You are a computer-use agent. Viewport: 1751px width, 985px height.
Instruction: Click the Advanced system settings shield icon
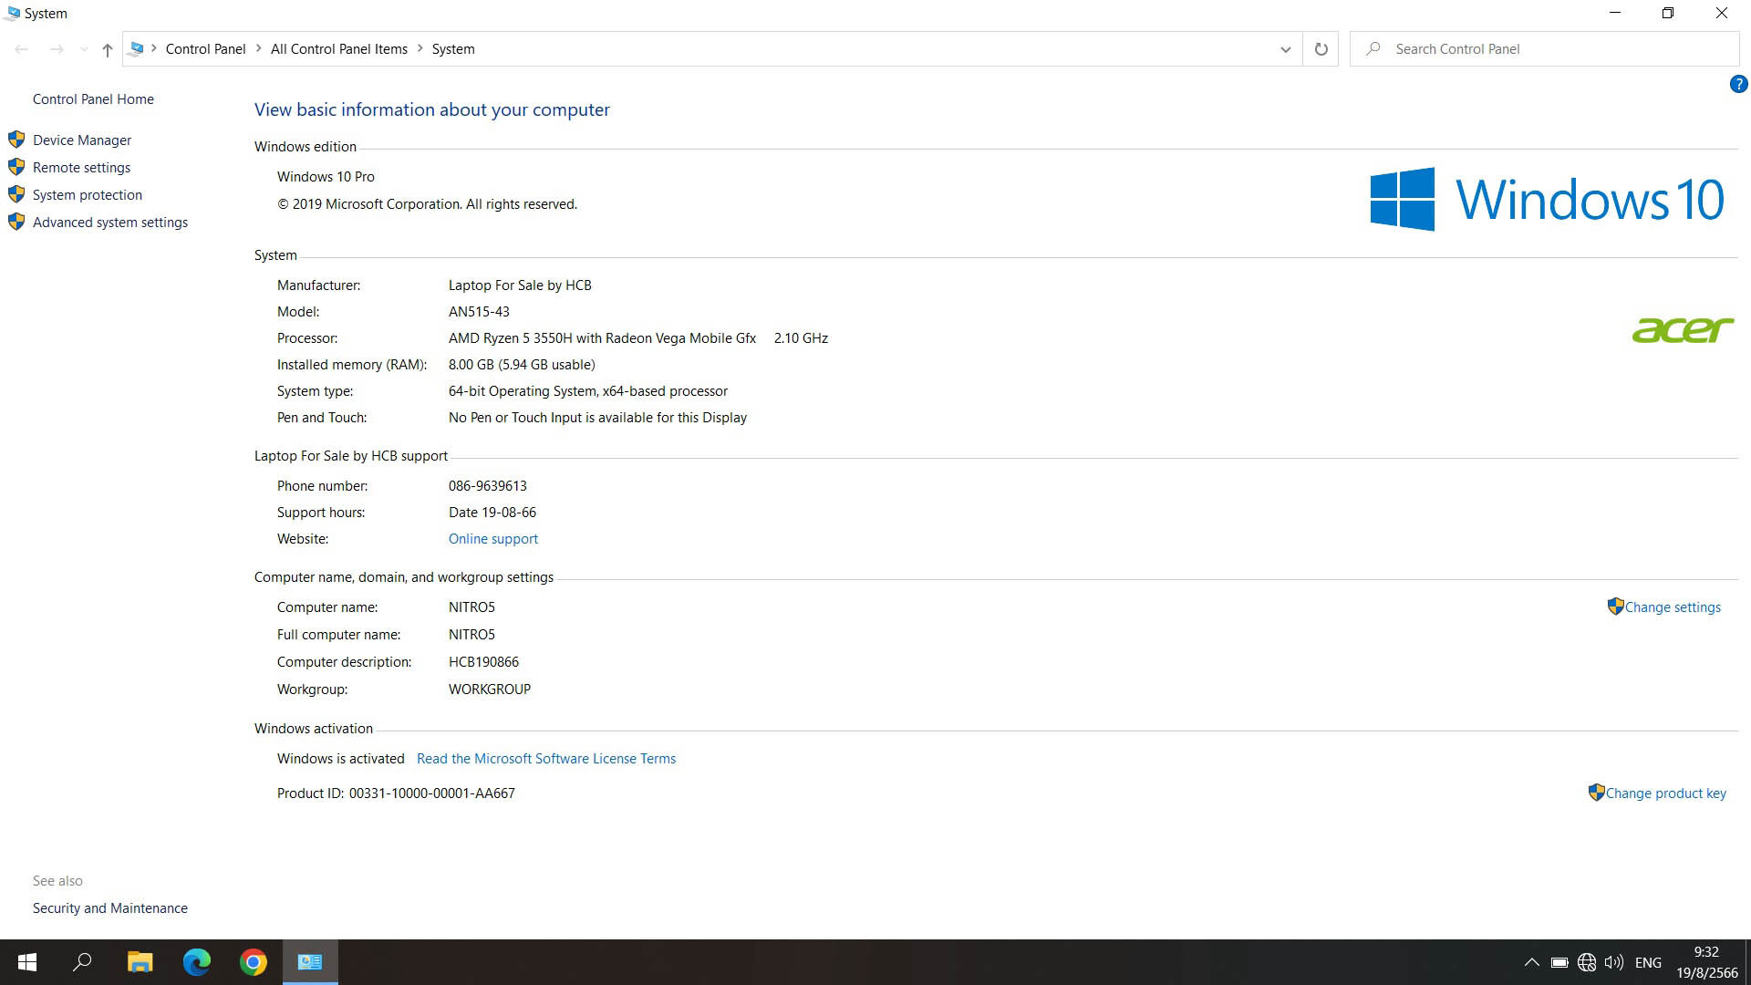[16, 222]
